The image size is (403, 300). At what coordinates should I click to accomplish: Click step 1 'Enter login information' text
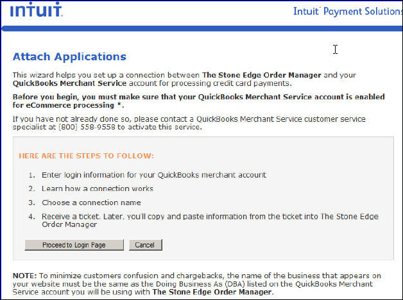(x=154, y=175)
